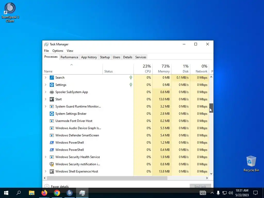This screenshot has width=264, height=198.
Task: Open the View menu
Action: pos(70,51)
